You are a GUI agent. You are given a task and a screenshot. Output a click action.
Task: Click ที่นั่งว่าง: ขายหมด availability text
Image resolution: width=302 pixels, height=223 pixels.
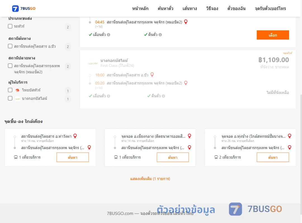(275, 67)
